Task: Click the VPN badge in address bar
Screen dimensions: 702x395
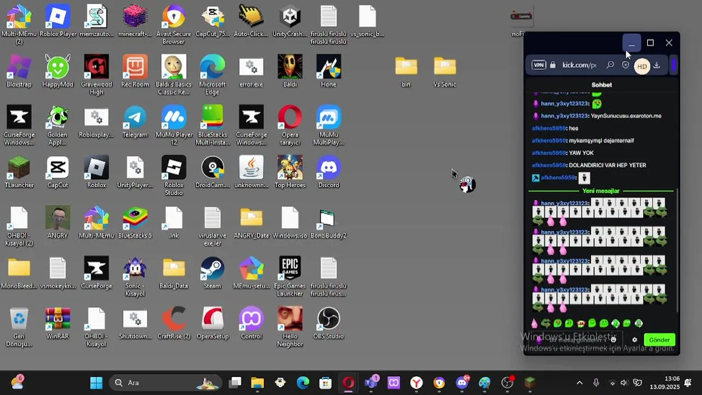Action: point(539,65)
